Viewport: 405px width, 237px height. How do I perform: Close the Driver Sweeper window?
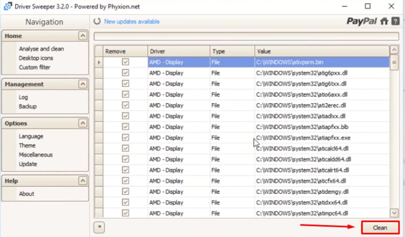392,6
